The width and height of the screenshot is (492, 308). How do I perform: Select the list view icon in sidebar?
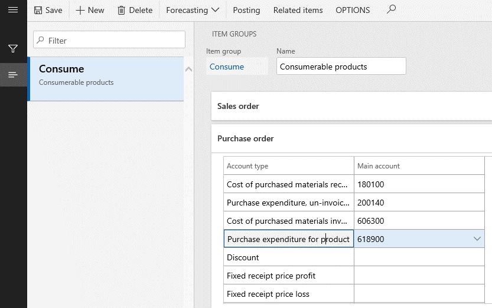click(13, 75)
